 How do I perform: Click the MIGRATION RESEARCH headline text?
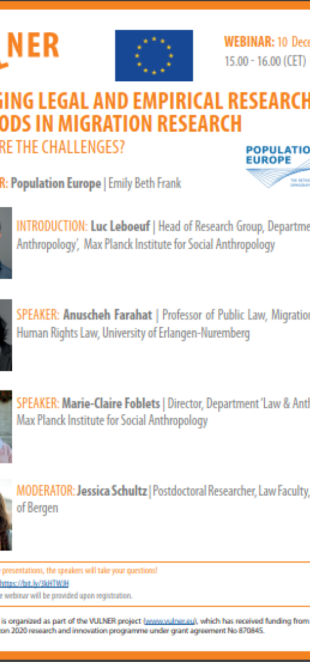[x=150, y=123]
